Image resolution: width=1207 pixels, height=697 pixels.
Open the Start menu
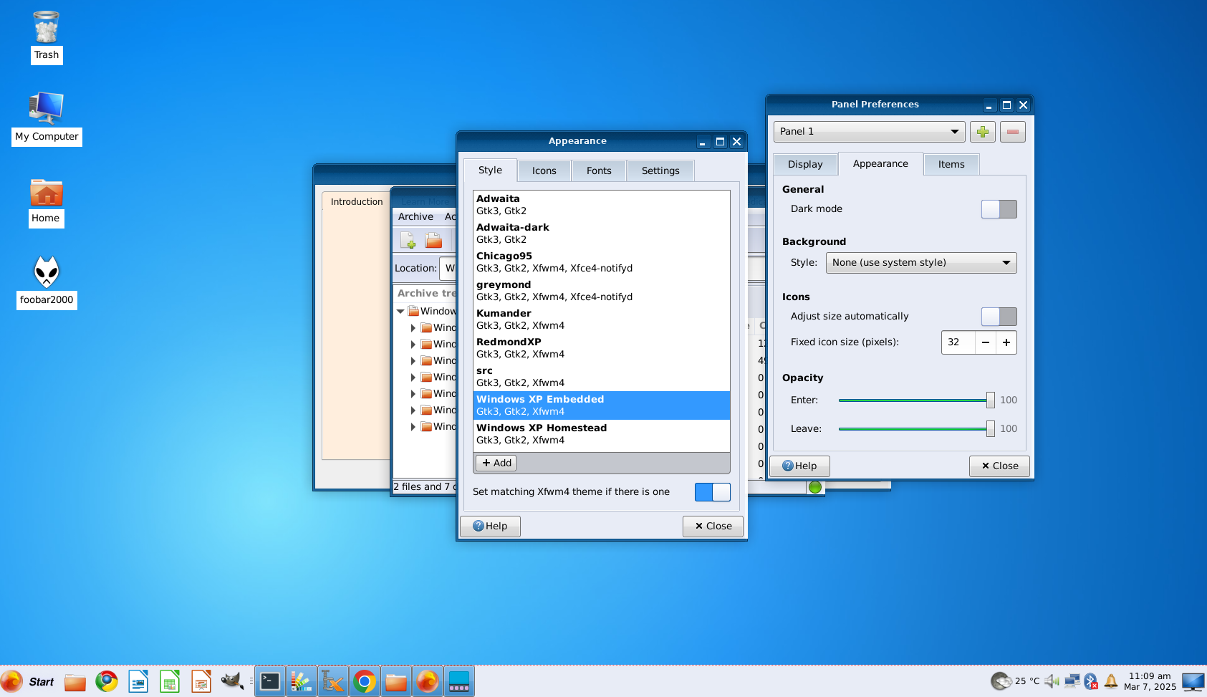(x=29, y=681)
